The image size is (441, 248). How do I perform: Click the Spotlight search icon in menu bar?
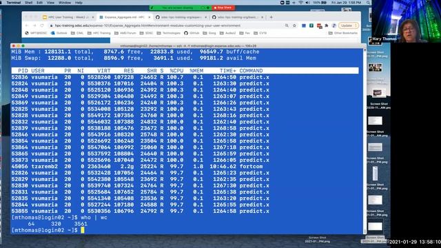point(368,3)
